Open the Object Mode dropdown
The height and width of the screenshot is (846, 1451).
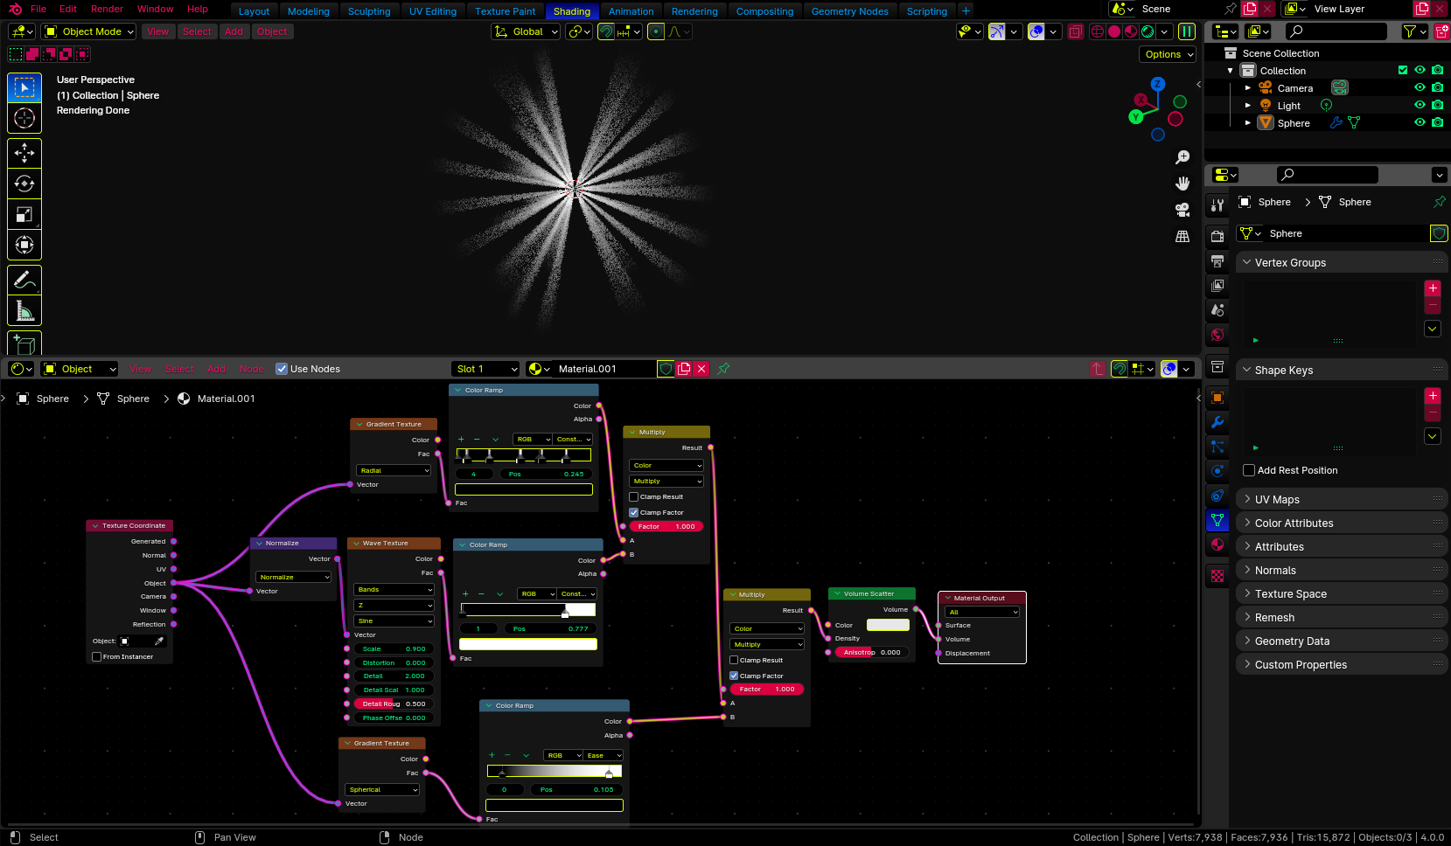pyautogui.click(x=88, y=31)
